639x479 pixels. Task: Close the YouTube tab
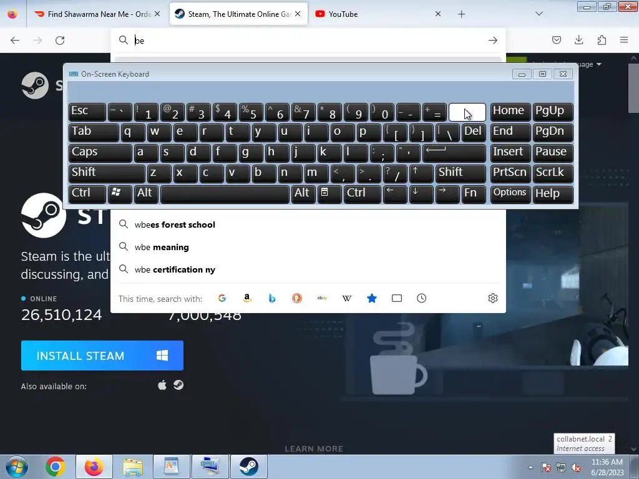click(438, 14)
